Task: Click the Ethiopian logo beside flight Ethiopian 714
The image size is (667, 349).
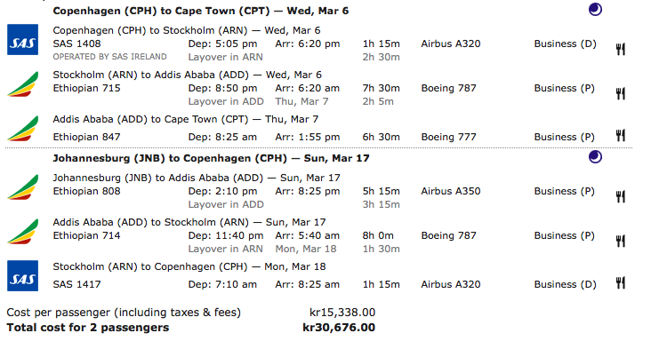Action: point(22,232)
